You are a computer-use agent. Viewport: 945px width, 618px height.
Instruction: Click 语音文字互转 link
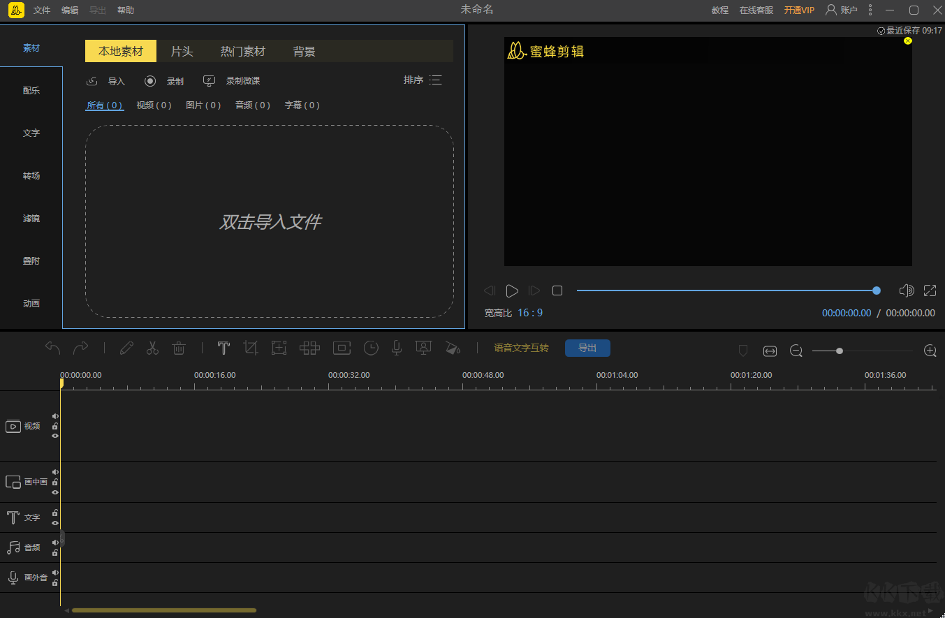(521, 348)
